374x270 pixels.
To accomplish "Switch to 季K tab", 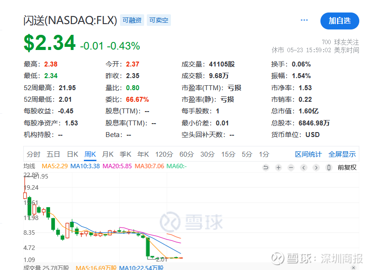I will (125, 154).
